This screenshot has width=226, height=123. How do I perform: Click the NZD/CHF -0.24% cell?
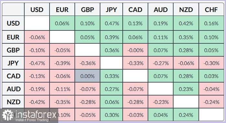211,102
